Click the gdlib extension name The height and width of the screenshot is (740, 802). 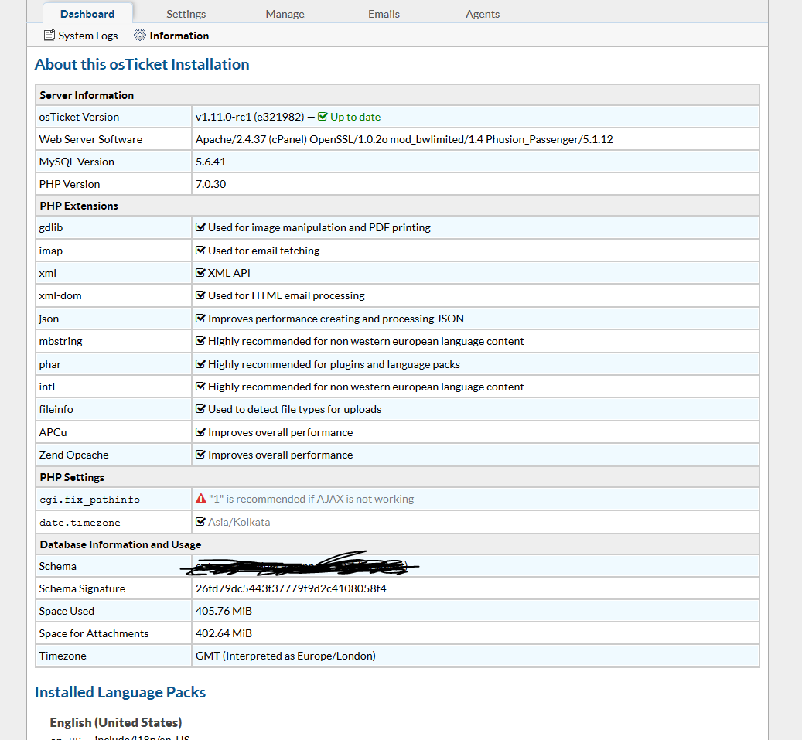[x=50, y=227]
